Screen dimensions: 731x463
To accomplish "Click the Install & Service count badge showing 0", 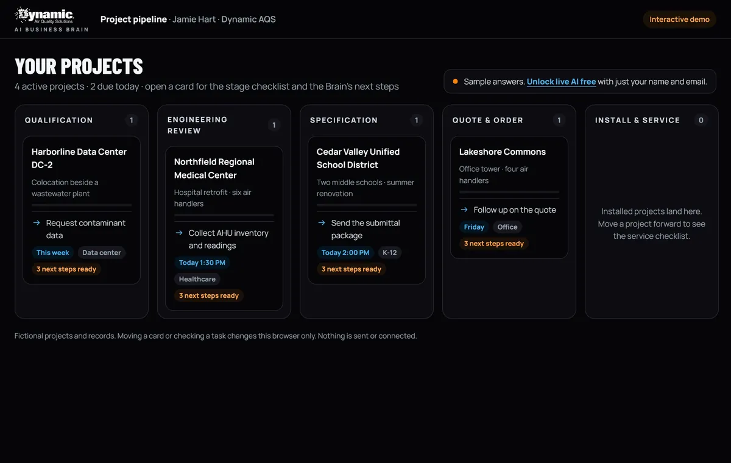I will (x=701, y=121).
